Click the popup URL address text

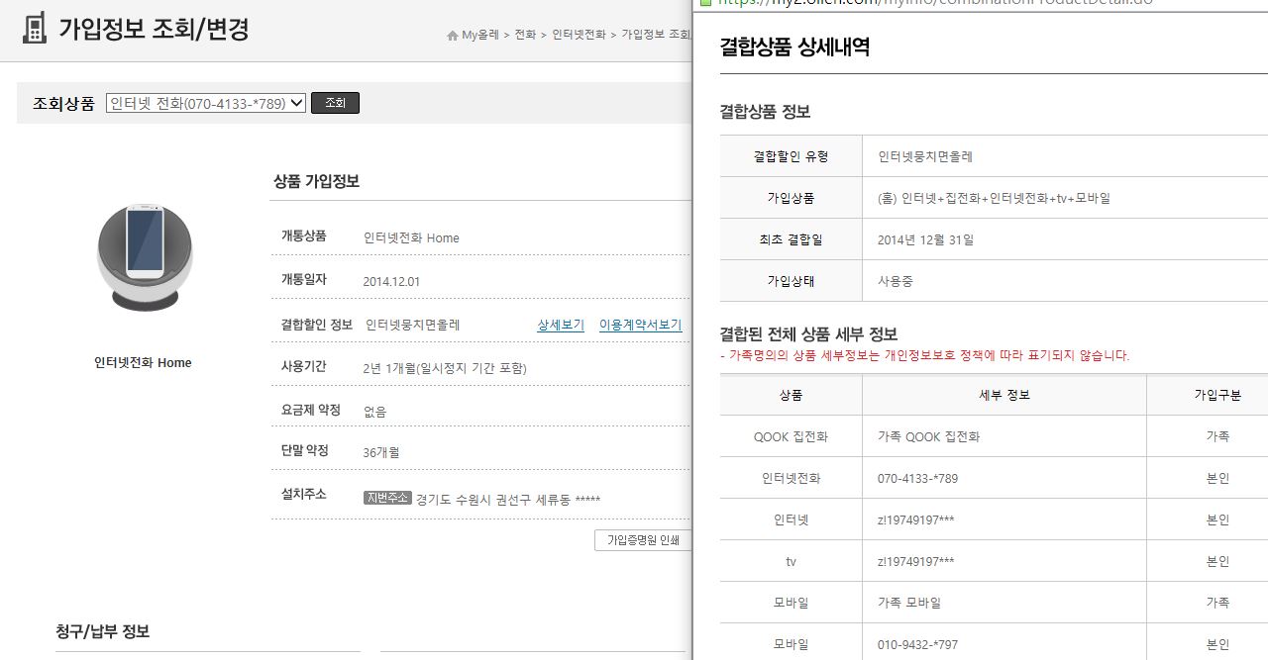tap(931, 3)
